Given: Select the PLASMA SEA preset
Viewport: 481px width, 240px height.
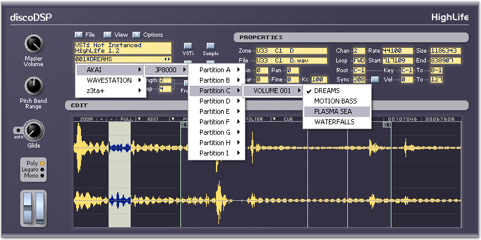Looking at the screenshot, I should [337, 111].
